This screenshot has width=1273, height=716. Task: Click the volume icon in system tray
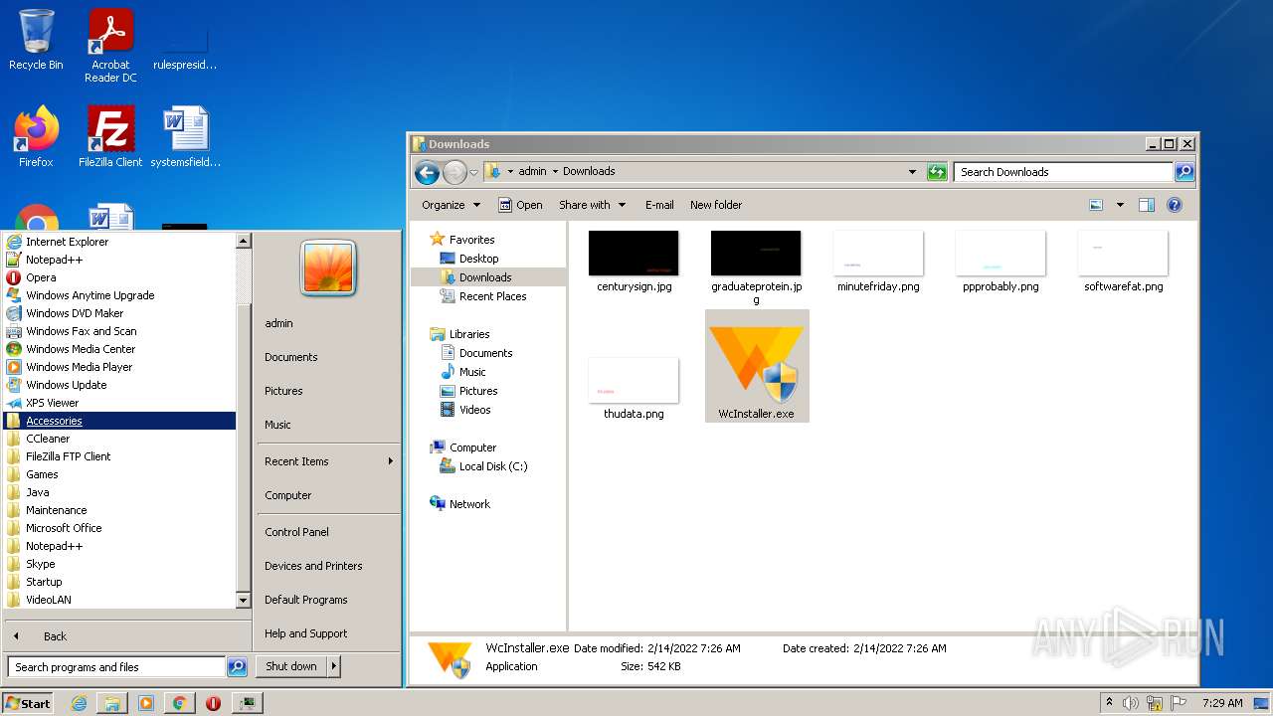coord(1131,703)
